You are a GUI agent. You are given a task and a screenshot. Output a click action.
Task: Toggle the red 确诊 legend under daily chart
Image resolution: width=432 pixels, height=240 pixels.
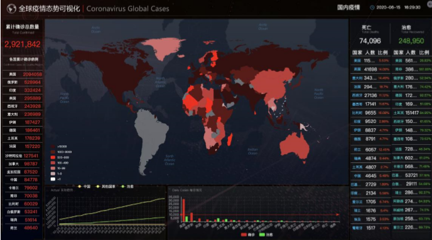(x=247, y=234)
